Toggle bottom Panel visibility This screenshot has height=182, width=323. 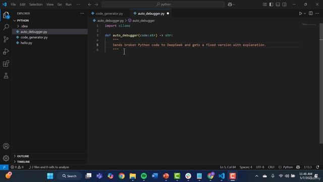pos(278,5)
